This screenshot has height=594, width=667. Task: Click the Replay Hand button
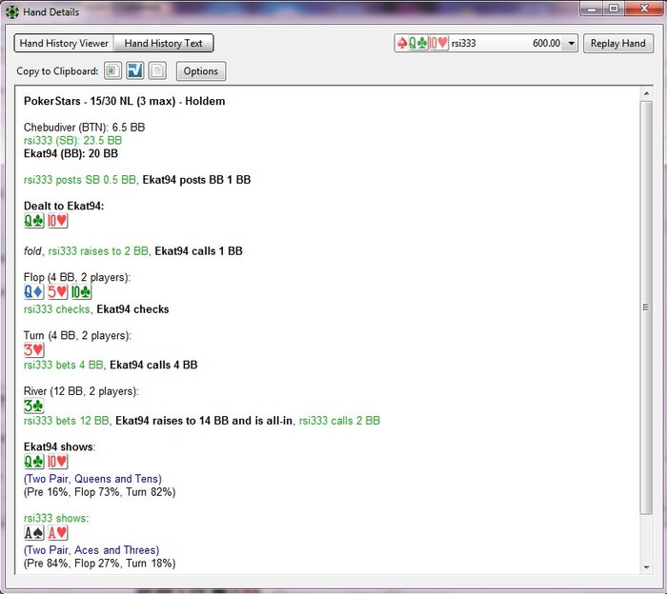tap(617, 44)
